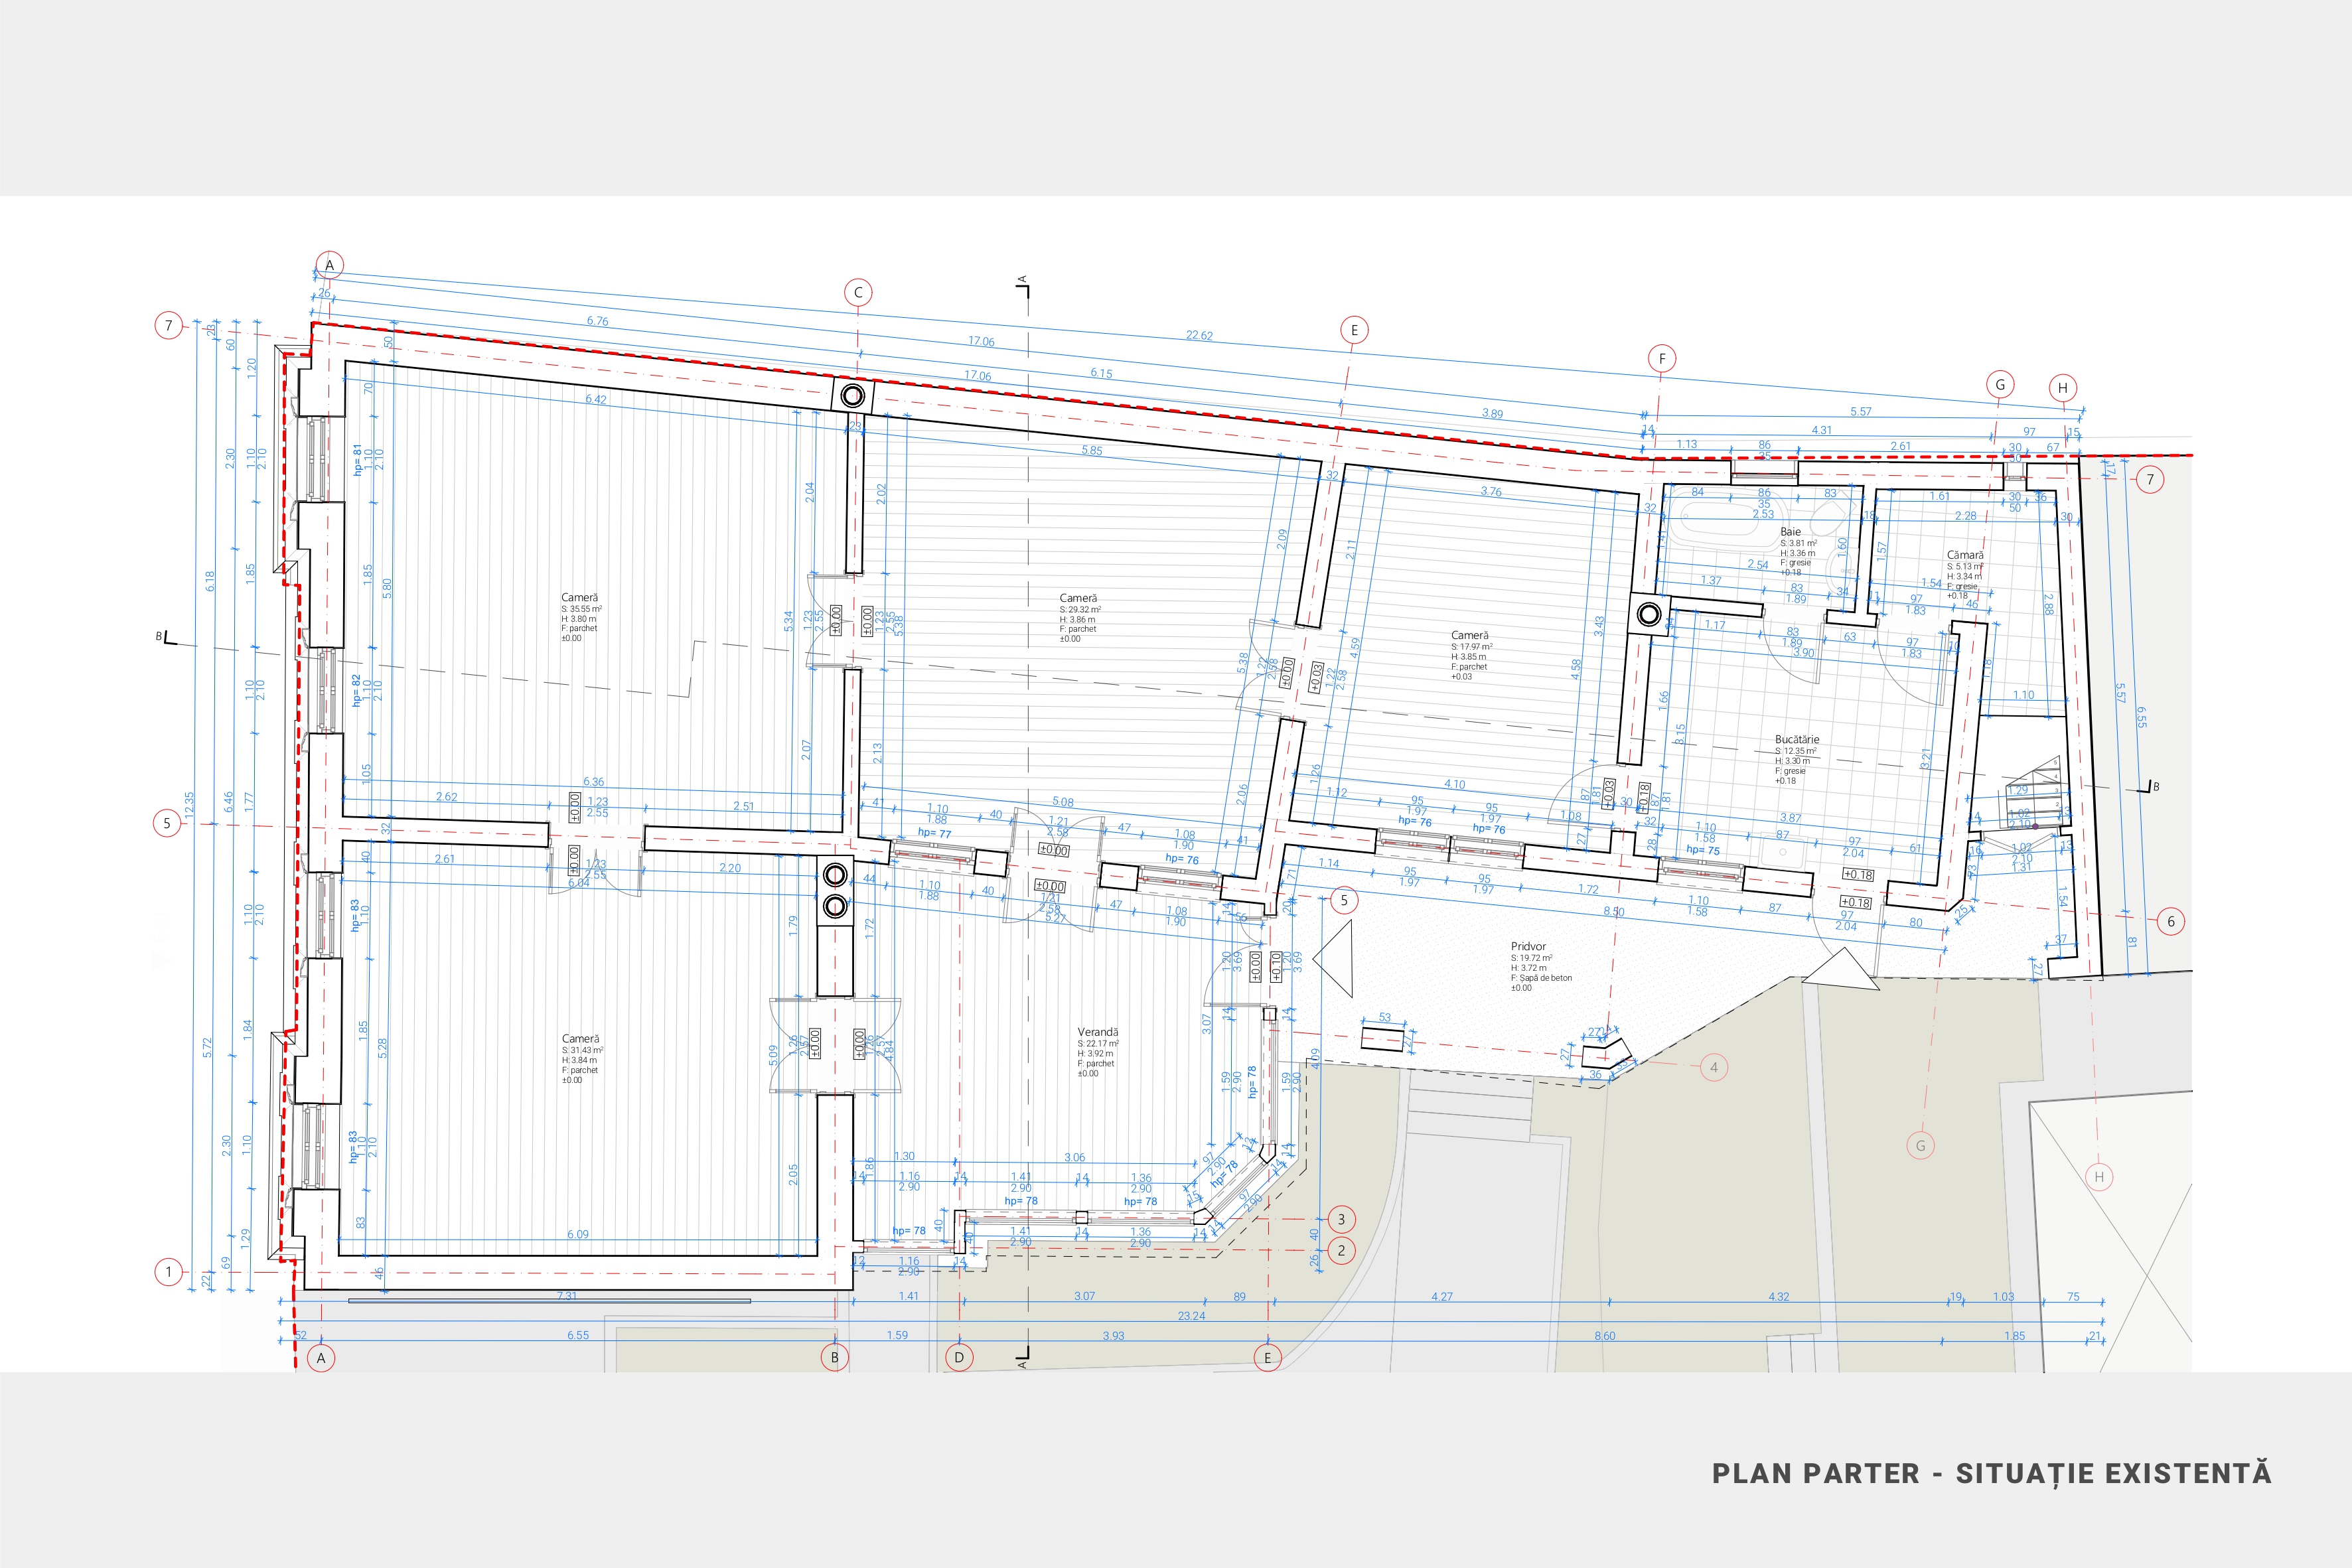
Task: Click the Cameră label with 35.55 m² area
Action: click(x=580, y=598)
